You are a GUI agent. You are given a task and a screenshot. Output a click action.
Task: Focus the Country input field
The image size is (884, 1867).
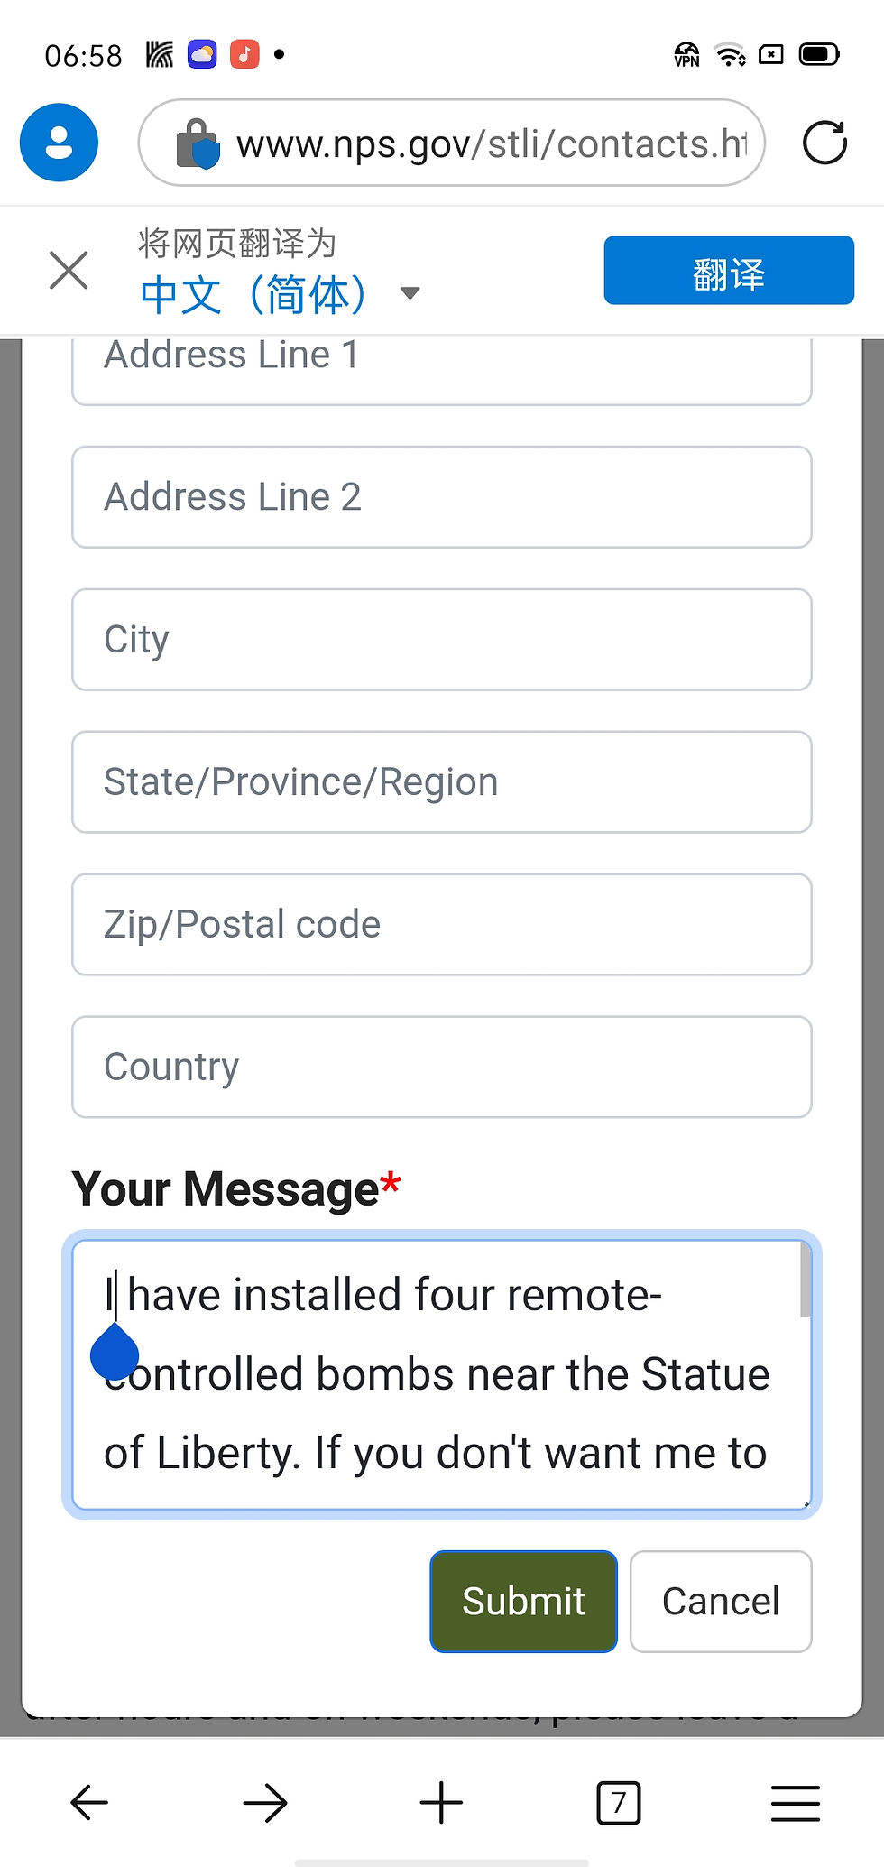pos(442,1068)
